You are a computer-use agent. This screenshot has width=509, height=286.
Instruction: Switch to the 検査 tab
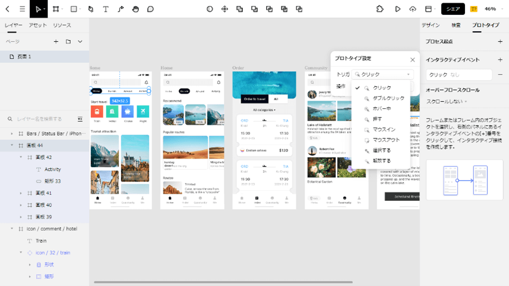tap(456, 25)
